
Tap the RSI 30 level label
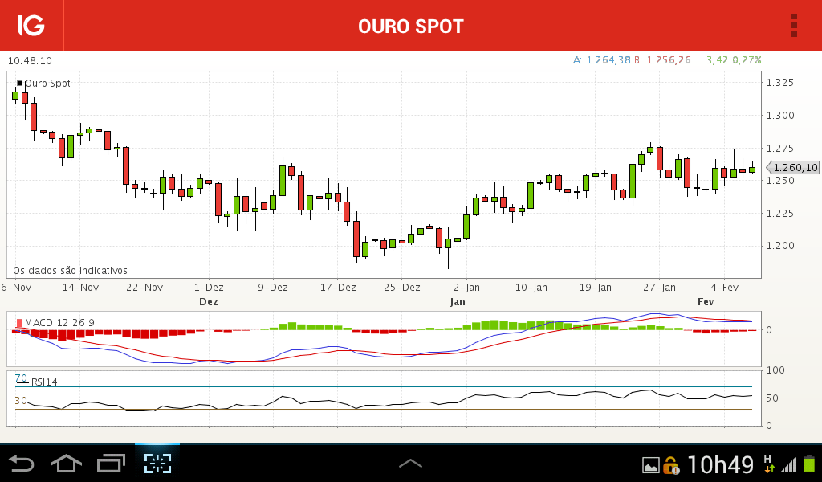pos(21,401)
